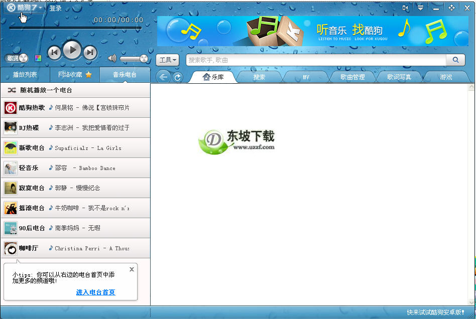The image size is (476, 319).
Task: Click 随机播放一个电台 shuffle button
Action: coord(76,90)
